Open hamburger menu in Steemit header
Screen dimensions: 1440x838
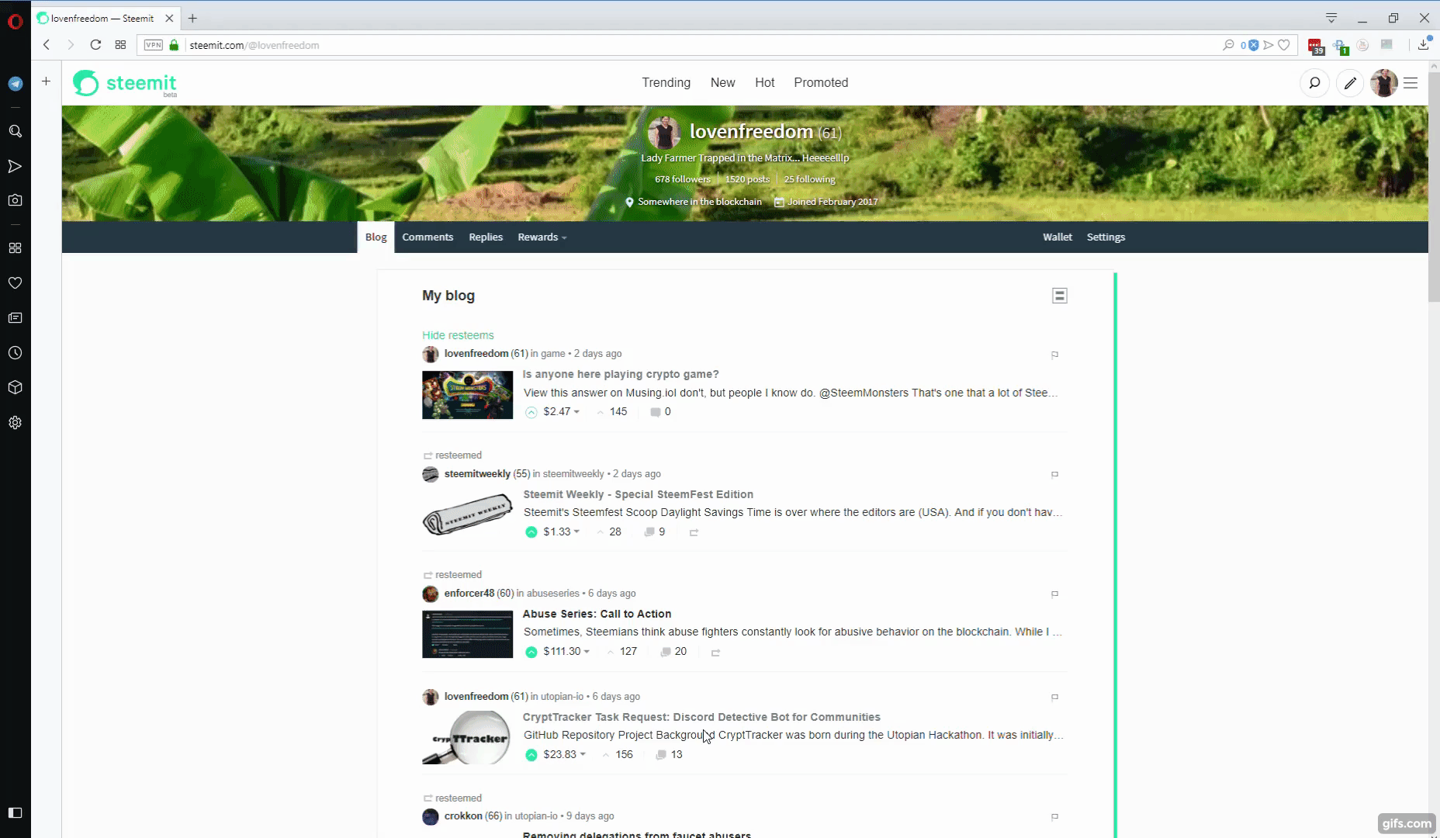[1411, 83]
